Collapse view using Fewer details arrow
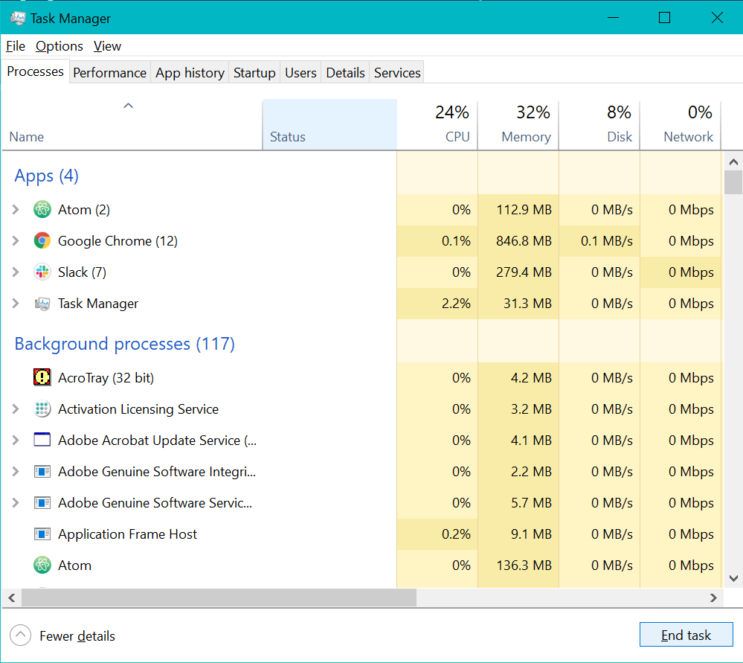The height and width of the screenshot is (663, 743). click(21, 635)
